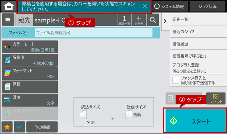Screen dimensions: 227x134
Task: Select 送信履歴 in action panel
Action: click(198, 44)
